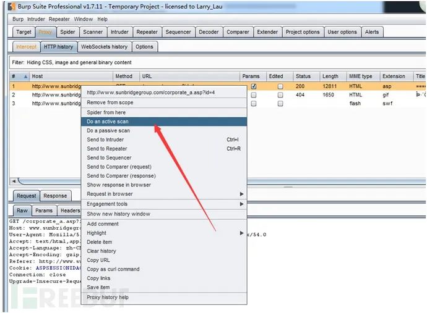Open the User options tab

pyautogui.click(x=342, y=32)
